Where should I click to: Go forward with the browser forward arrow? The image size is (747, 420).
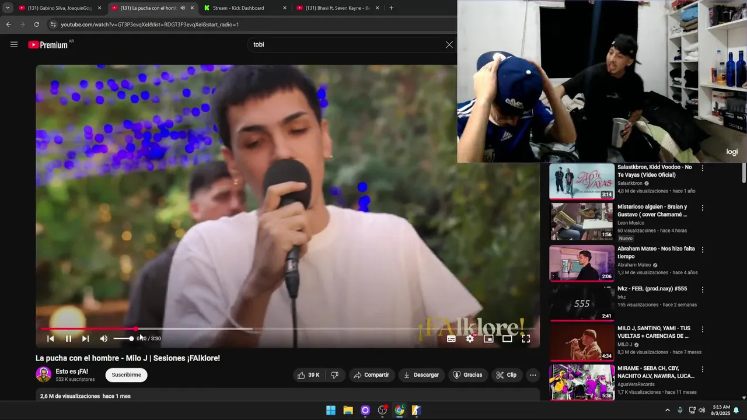(22, 24)
